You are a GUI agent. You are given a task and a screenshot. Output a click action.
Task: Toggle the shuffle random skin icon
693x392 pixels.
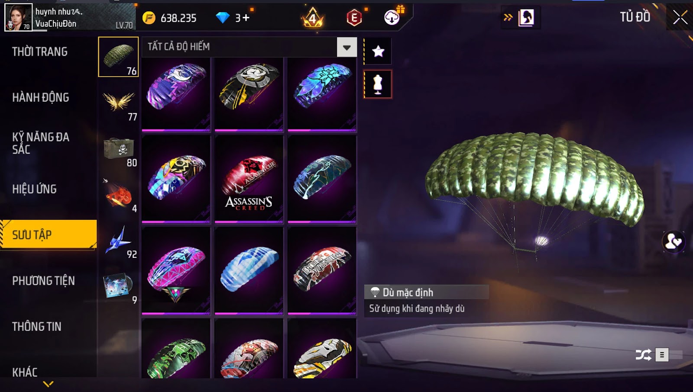[643, 355]
